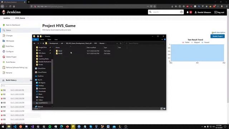
Task: Click the Build Review icon
Action: click(x=4, y=62)
